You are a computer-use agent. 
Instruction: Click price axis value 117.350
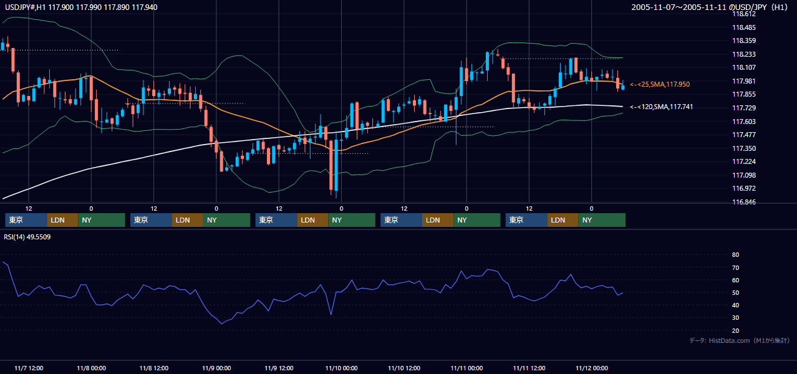(x=743, y=148)
